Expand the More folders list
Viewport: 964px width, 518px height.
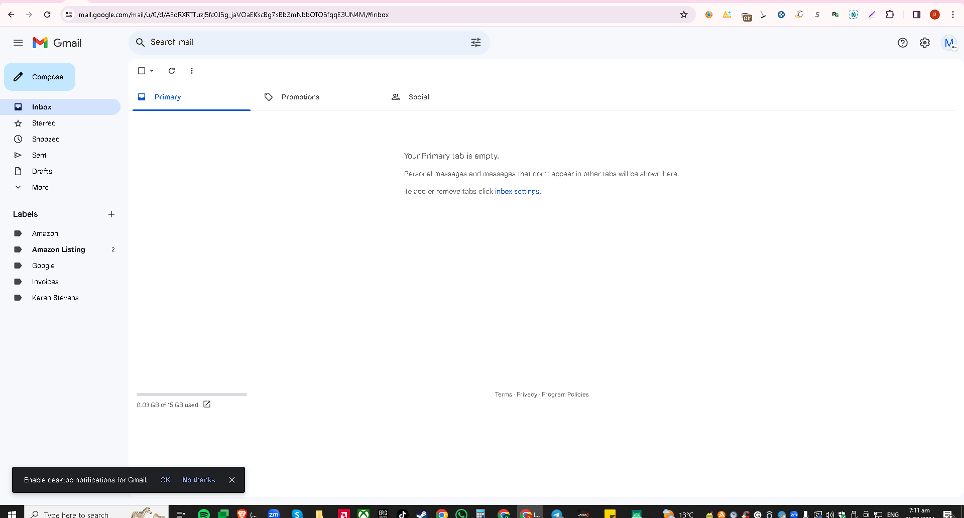tap(60, 187)
